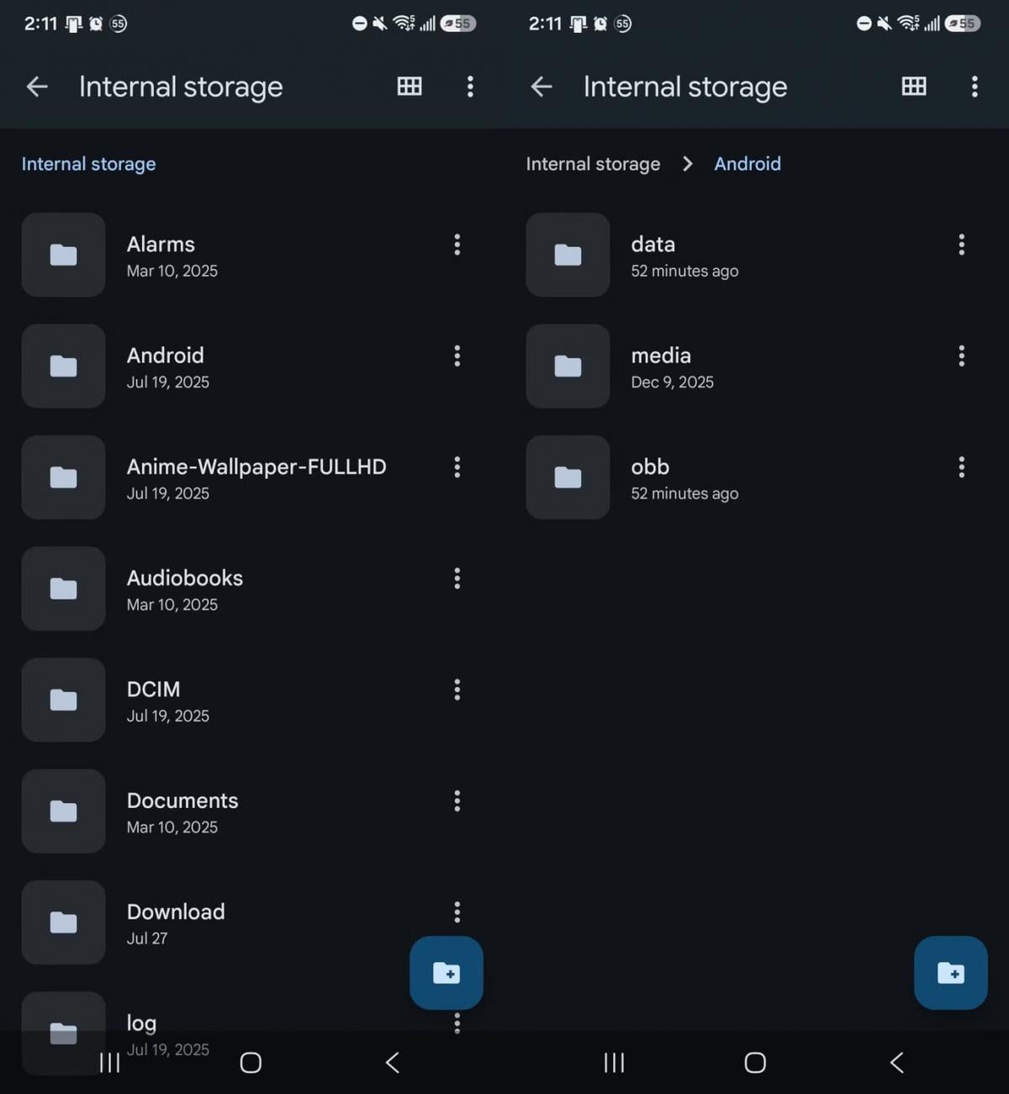This screenshot has height=1094, width=1009.
Task: Open the Download folder by name
Action: pos(176,912)
